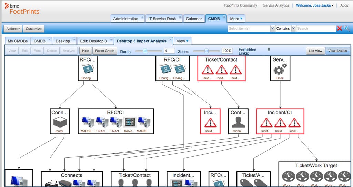Image resolution: width=353 pixels, height=187 pixels.
Task: Click the Incident... node title in bottom row
Action: pos(183,175)
